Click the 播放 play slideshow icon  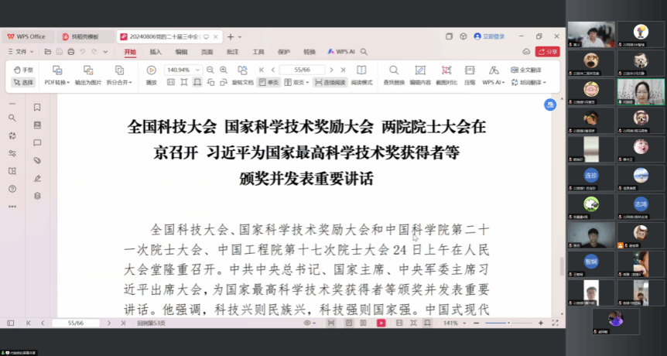point(151,76)
